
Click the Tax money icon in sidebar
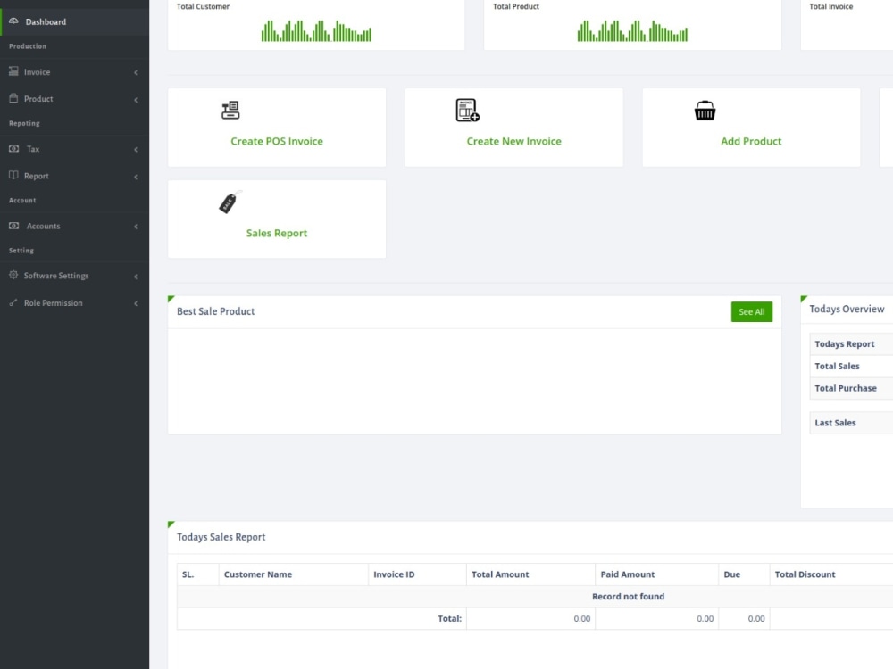[13, 148]
